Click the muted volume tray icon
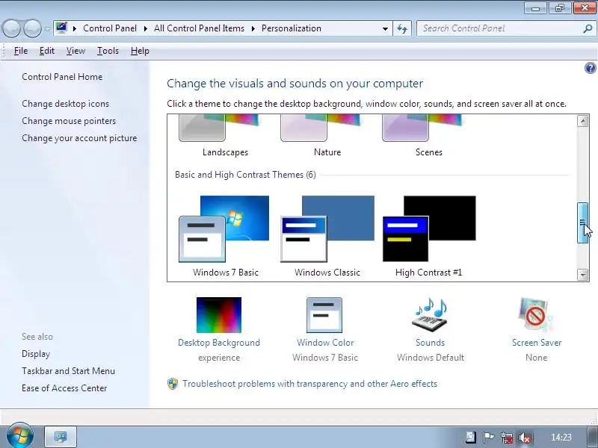The image size is (598, 448). [525, 438]
